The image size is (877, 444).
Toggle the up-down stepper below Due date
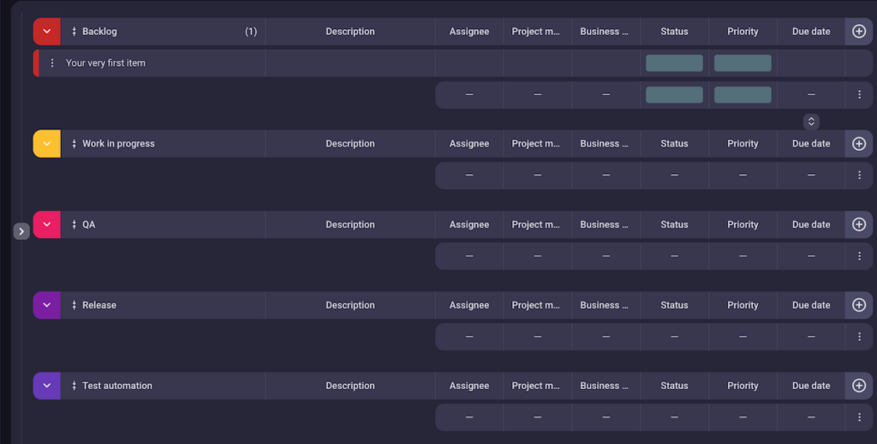coord(811,122)
